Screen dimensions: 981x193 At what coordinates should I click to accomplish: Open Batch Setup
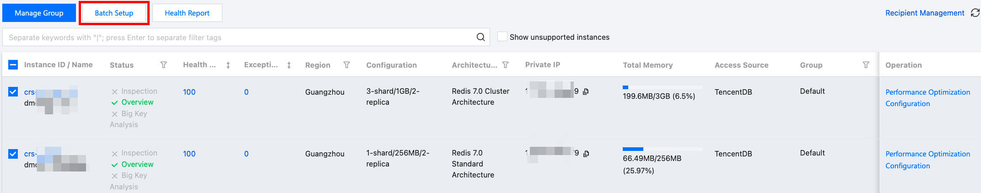[x=114, y=13]
